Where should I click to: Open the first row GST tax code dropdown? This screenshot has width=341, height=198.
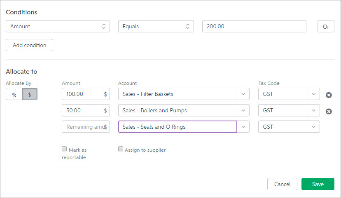tap(313, 94)
